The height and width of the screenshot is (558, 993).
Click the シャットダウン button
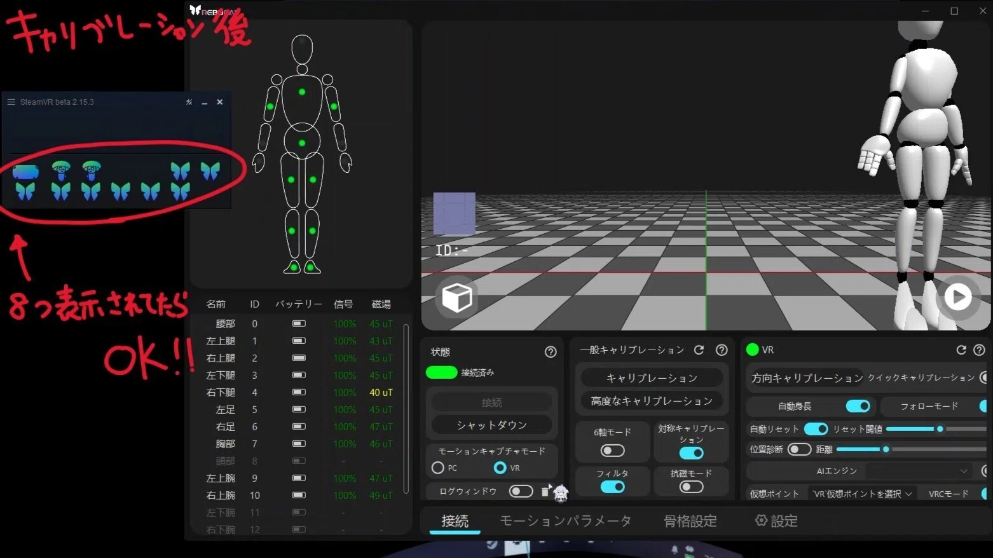pyautogui.click(x=491, y=425)
